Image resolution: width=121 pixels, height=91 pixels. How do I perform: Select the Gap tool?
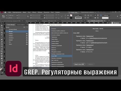coord(2,30)
